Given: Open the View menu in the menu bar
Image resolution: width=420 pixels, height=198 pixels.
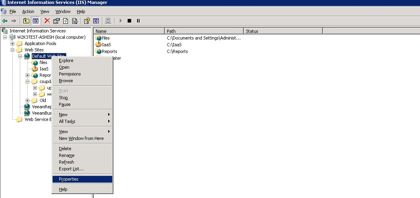Looking at the screenshot, I should point(45,11).
